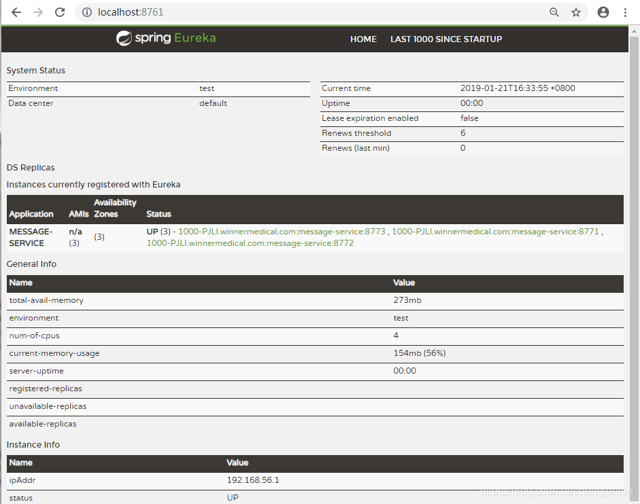Click the Renews threshold value 6
This screenshot has height=504, width=640.
coord(463,133)
